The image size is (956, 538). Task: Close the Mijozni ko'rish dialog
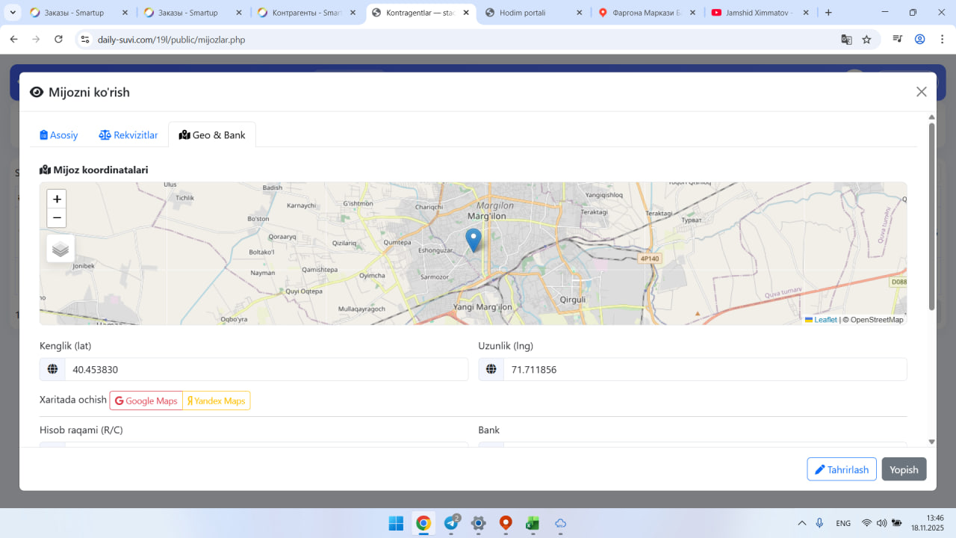coord(922,92)
